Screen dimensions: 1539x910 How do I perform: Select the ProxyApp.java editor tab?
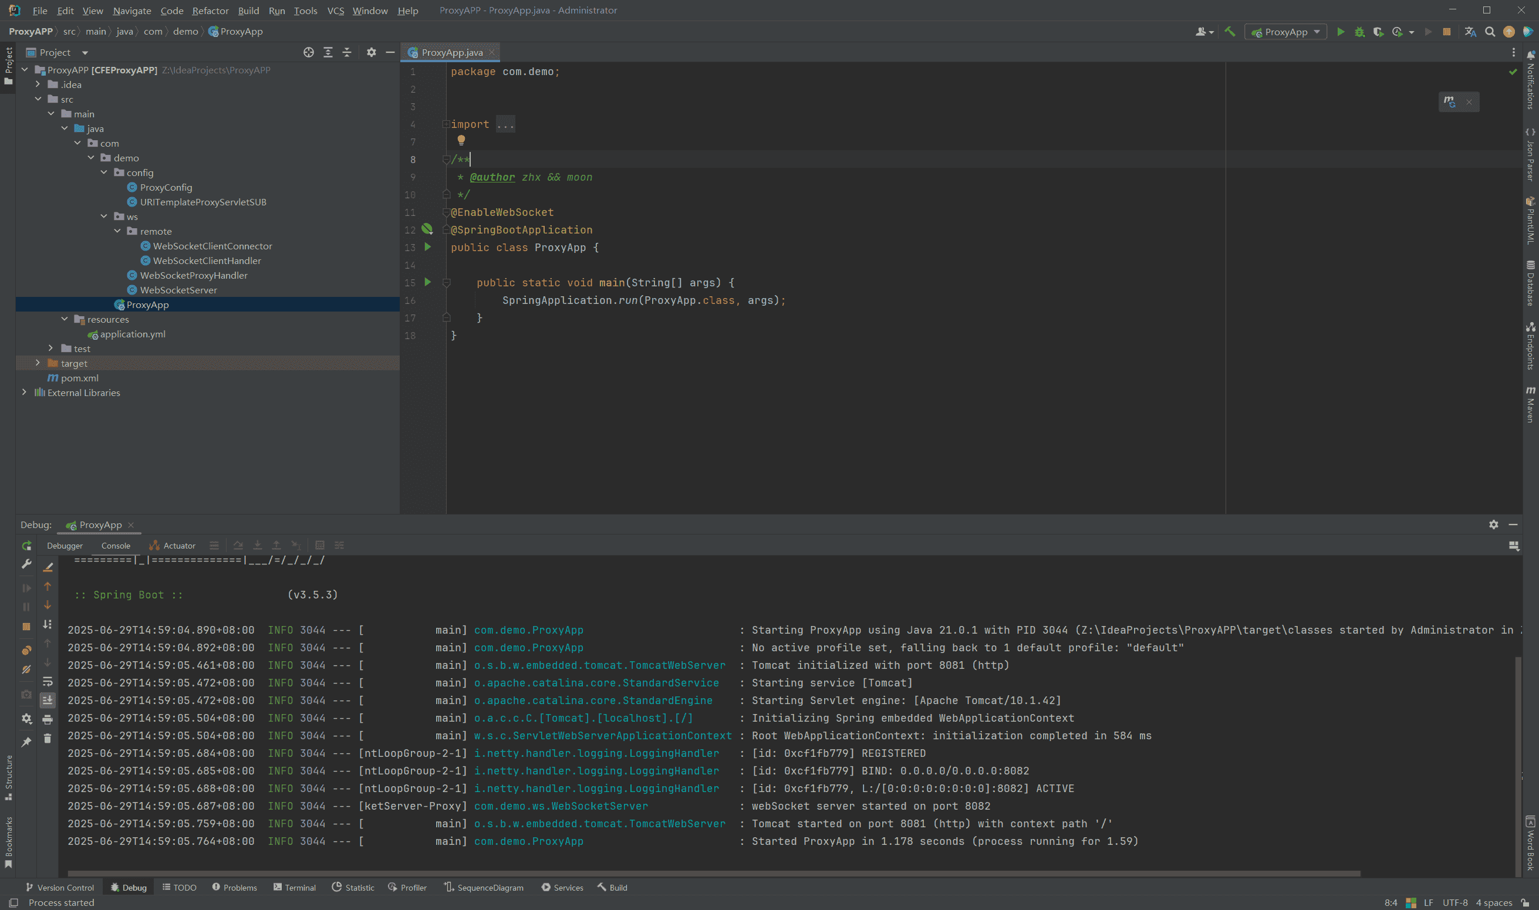coord(451,53)
